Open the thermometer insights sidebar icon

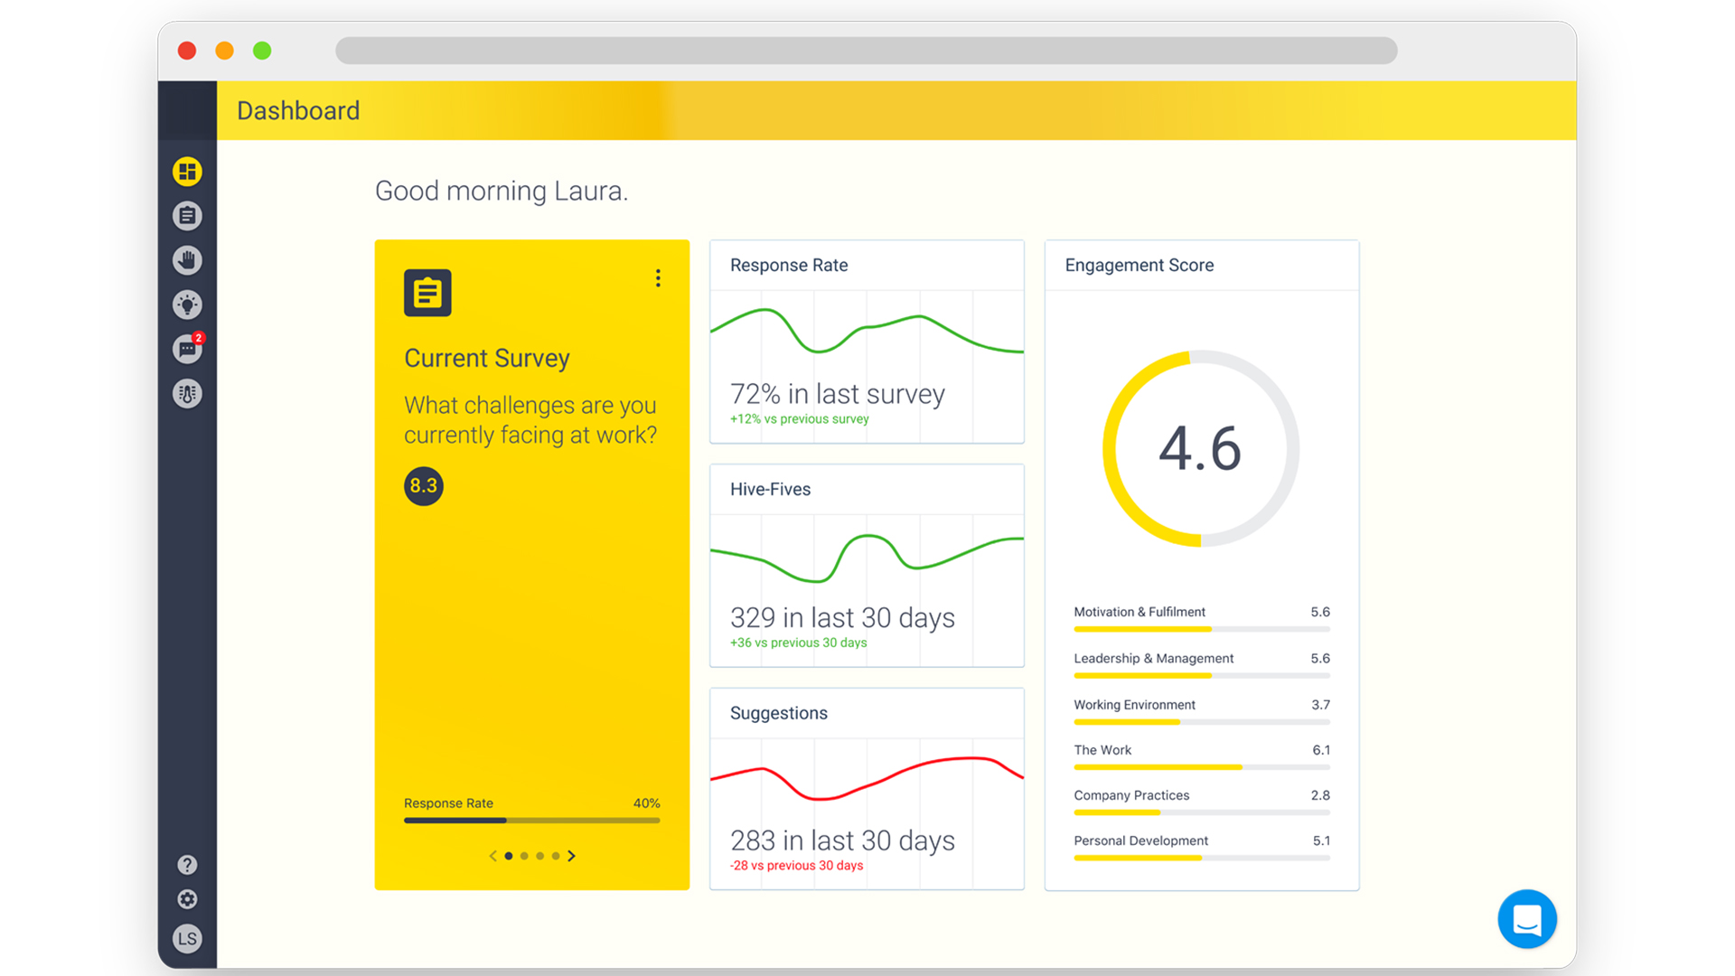coord(187,394)
